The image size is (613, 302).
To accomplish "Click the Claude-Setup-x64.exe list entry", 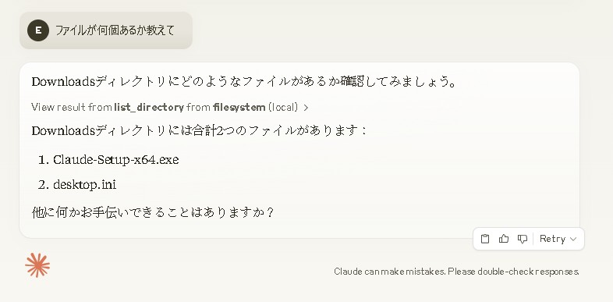I will tap(115, 160).
